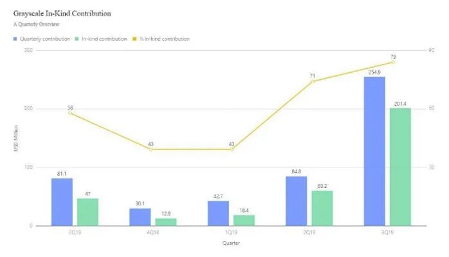Select the 3Q18 blue bar labeled 81.1
The width and height of the screenshot is (449, 257).
coord(62,202)
